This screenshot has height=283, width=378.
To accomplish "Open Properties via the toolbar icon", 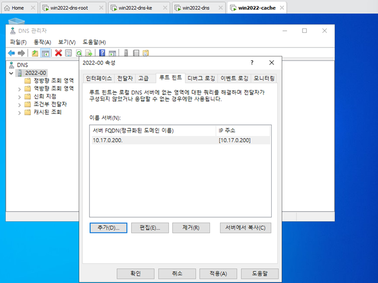I will (69, 53).
